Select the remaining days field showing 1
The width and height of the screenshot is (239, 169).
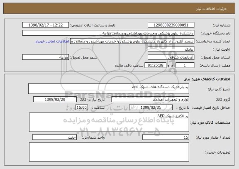[185, 65]
